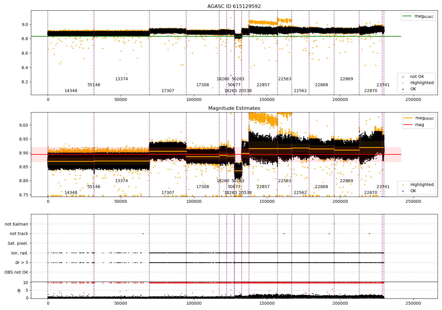Click the rotated 'dr' y-axis label
This screenshot has height=310, width=442.
point(19,290)
